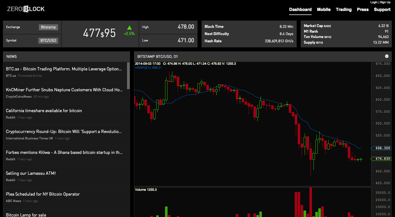Read the KnCMiner Neptune customers article
Viewport: 395px width, 217px height.
pyautogui.click(x=64, y=90)
